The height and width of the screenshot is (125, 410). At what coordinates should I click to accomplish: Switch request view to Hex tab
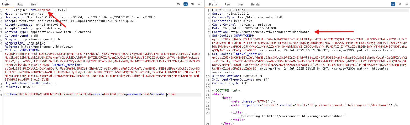coord(33,4)
